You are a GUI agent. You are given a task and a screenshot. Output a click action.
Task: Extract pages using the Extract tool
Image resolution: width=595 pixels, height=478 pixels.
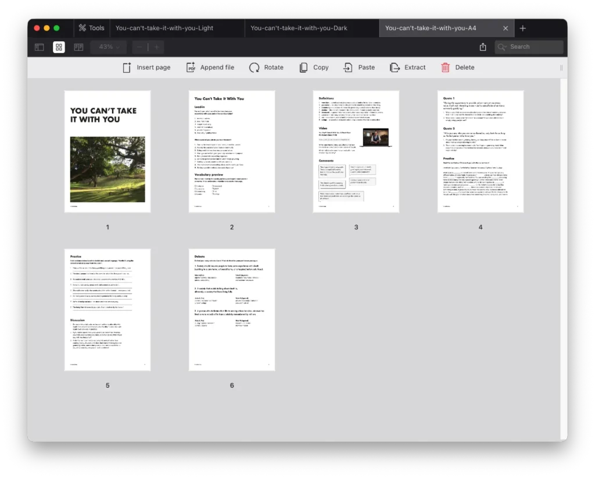pos(407,67)
